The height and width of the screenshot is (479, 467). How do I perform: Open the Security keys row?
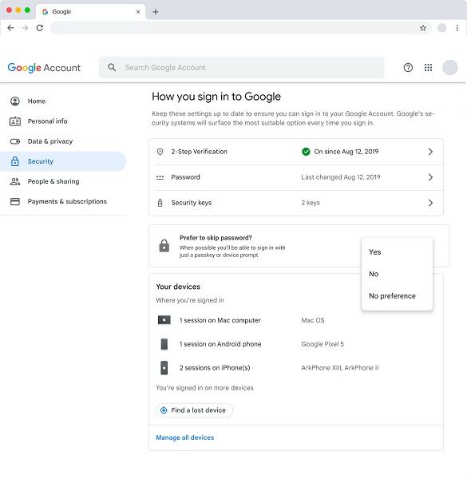click(296, 203)
